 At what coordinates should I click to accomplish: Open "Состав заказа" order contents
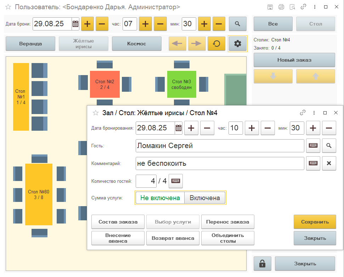tap(118, 222)
